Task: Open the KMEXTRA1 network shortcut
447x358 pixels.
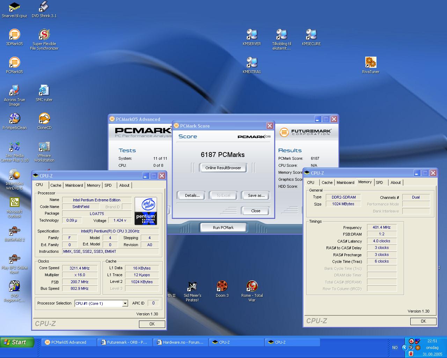Action: click(x=252, y=65)
